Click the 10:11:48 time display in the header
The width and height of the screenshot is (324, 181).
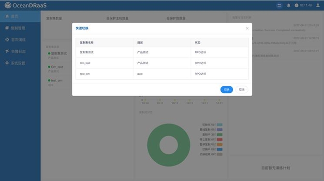click(306, 5)
